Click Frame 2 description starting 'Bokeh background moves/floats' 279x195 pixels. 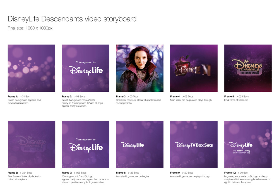(x=82, y=103)
